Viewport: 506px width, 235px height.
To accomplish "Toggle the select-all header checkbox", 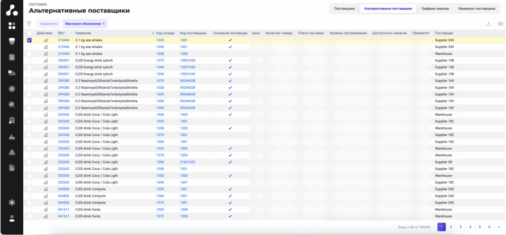I will [30, 33].
